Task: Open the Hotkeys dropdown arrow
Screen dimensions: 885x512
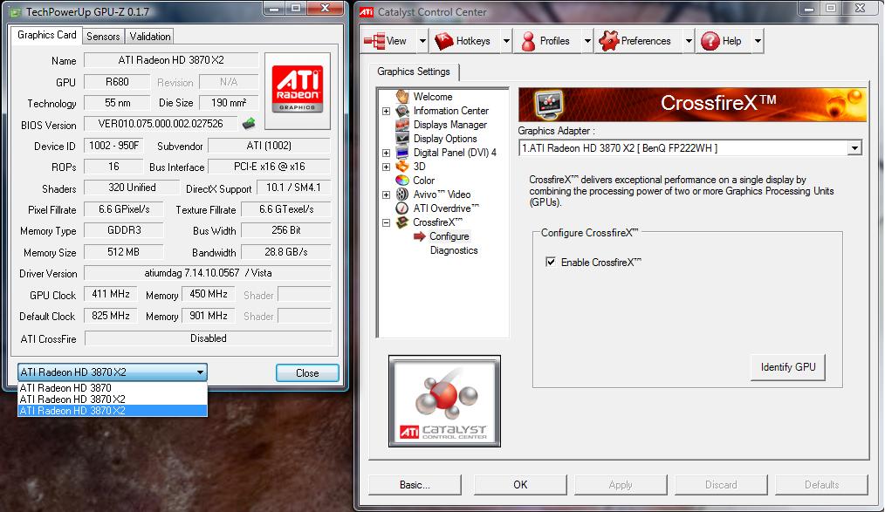Action: tap(506, 41)
